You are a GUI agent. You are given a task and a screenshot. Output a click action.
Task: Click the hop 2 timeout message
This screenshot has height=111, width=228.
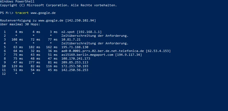pos(95,36)
